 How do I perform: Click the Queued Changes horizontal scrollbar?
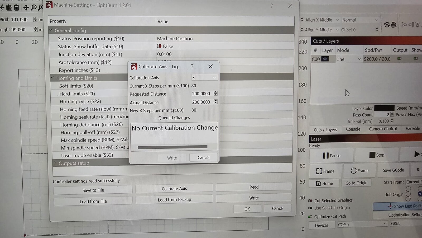pyautogui.click(x=172, y=147)
